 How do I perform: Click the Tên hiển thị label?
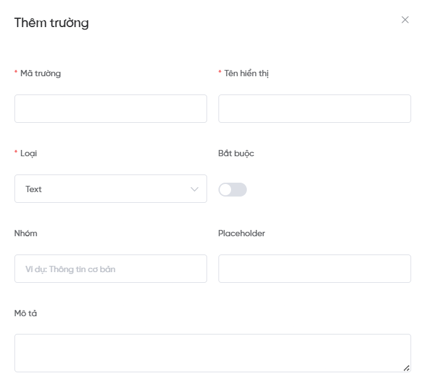tap(247, 73)
